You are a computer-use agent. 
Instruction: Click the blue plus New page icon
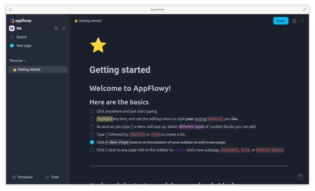coord(12,45)
